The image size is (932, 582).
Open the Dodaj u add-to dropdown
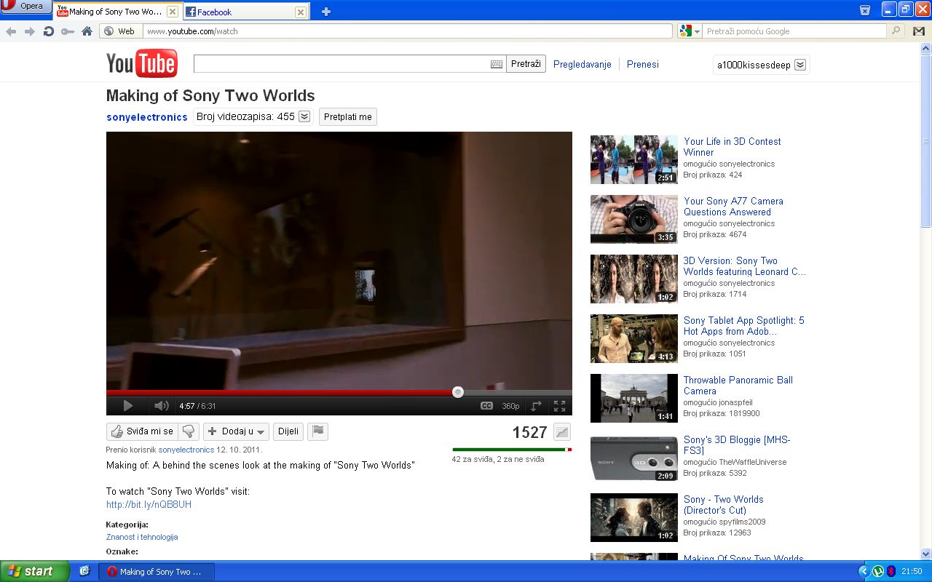tap(236, 431)
